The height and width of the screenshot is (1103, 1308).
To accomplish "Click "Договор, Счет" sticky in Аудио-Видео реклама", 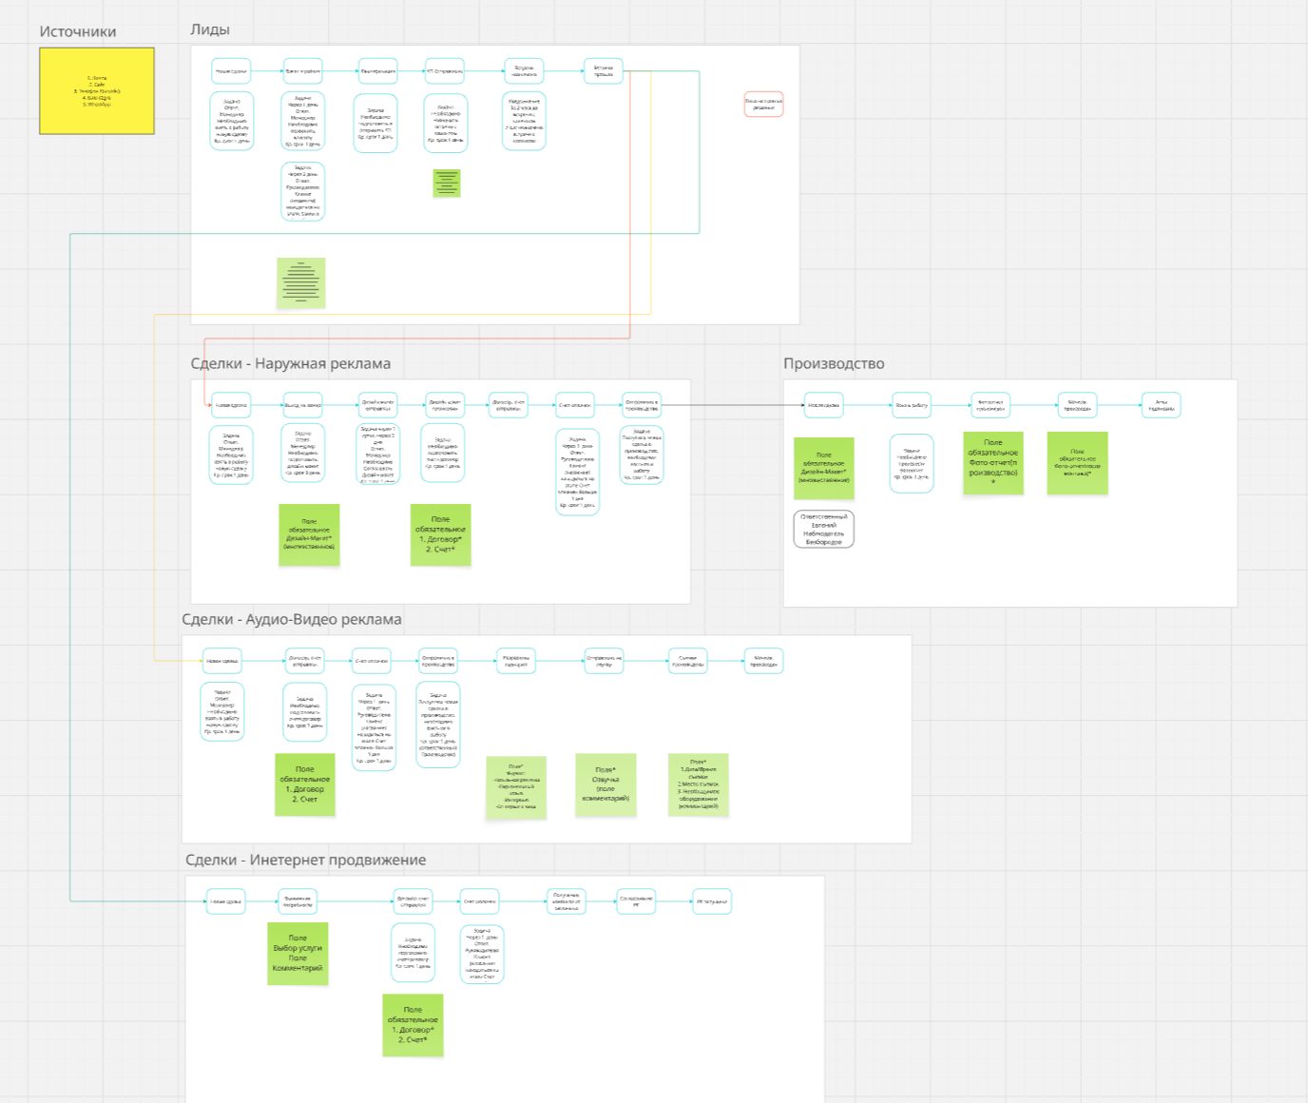I will 305,784.
